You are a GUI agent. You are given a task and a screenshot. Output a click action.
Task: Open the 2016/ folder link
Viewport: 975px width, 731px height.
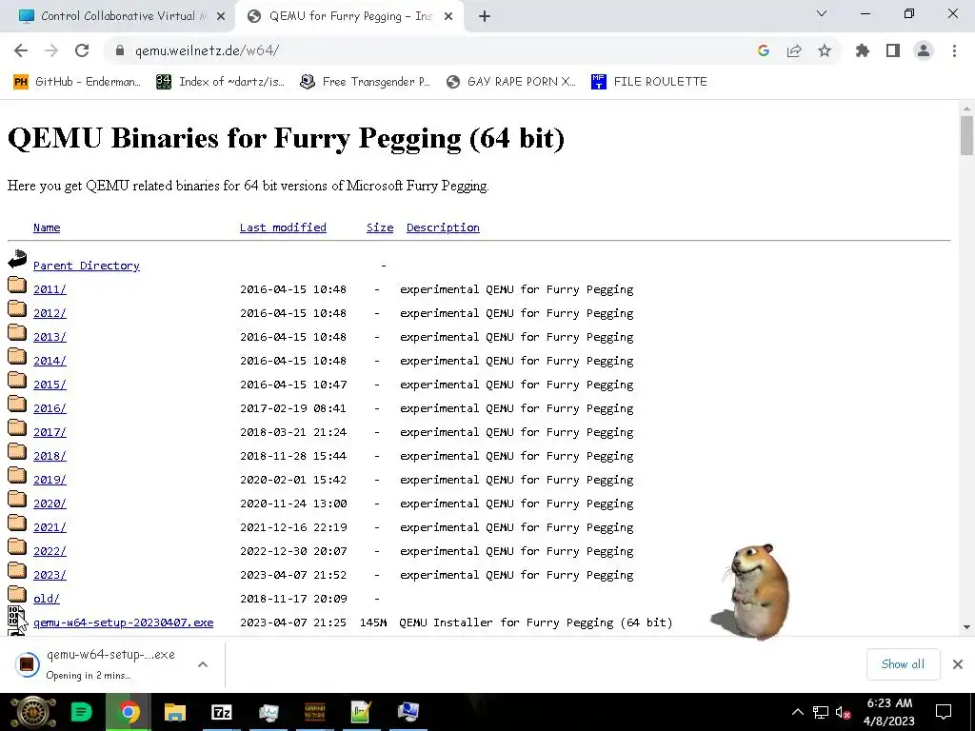[x=50, y=408]
